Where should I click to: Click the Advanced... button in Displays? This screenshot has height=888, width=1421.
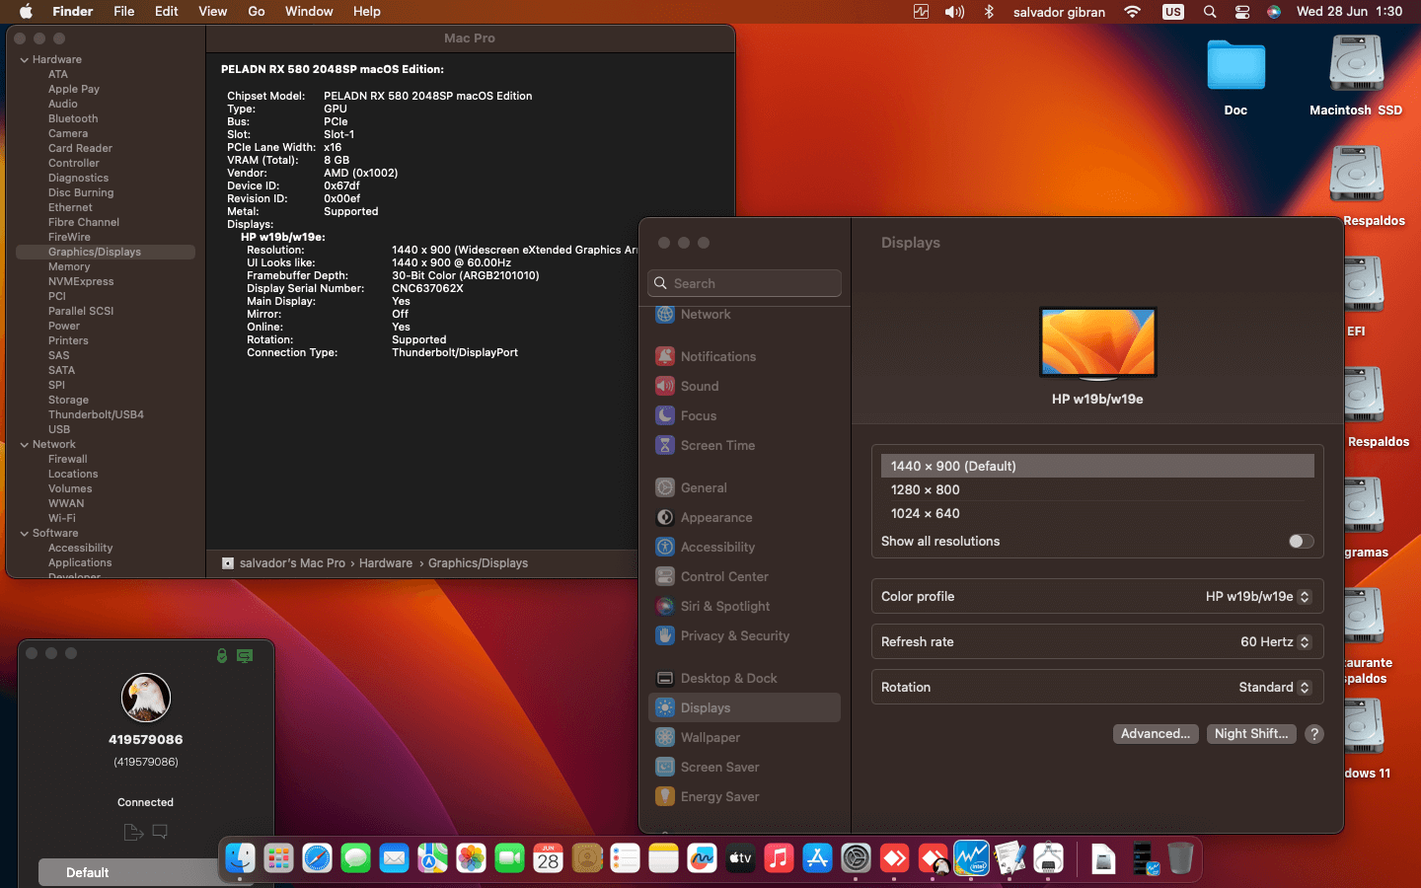point(1156,733)
